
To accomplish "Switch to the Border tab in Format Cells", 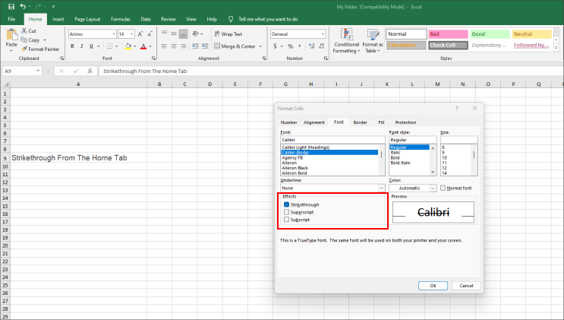I will [x=360, y=122].
